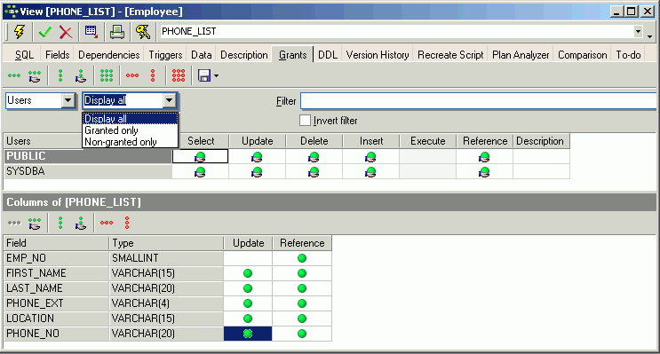Switch to the To-do tab
This screenshot has width=660, height=354.
(628, 55)
